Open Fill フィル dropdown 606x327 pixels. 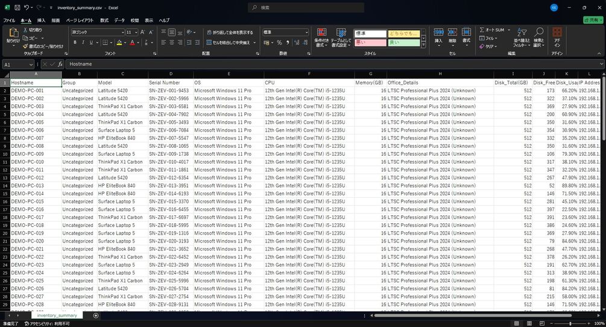[x=488, y=38]
